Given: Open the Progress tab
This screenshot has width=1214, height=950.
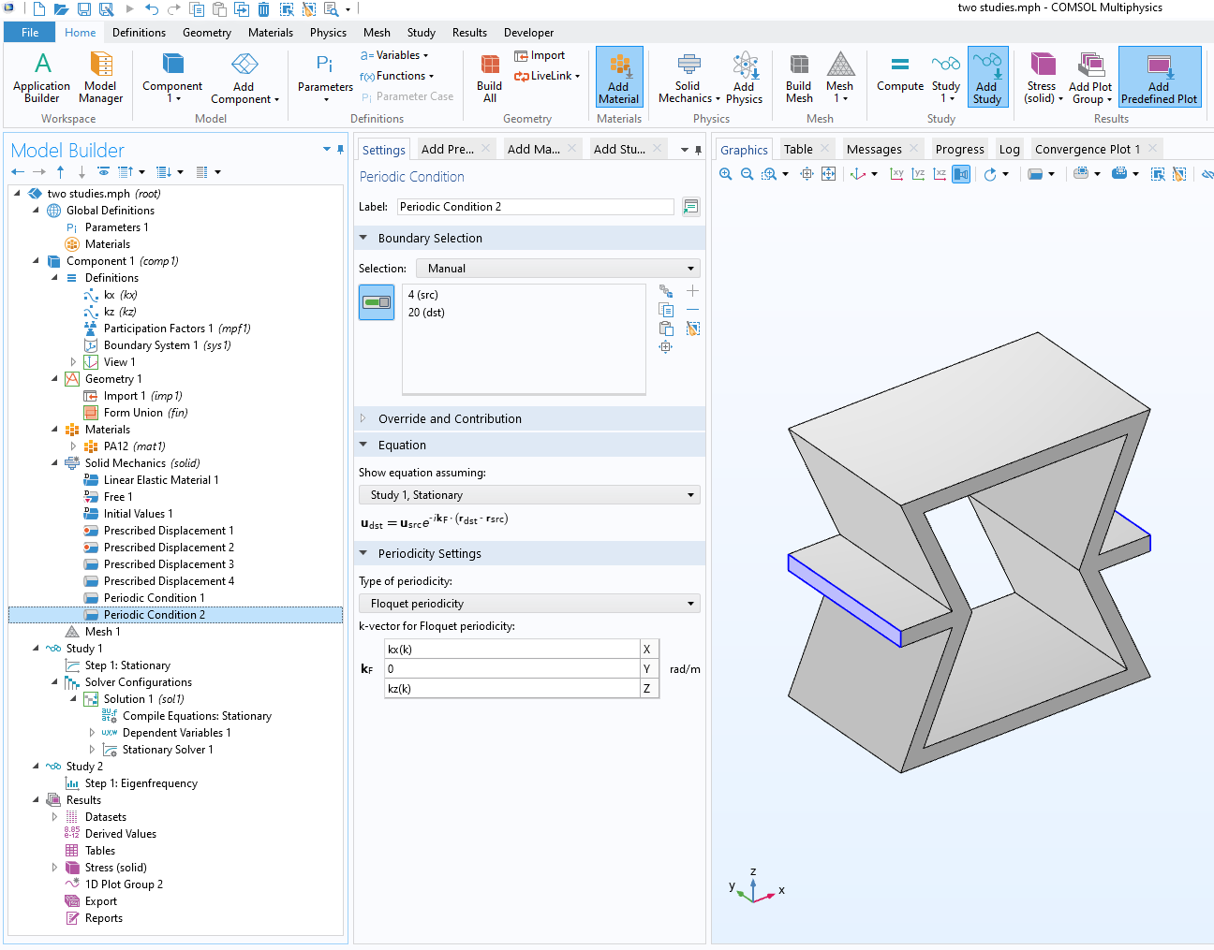Looking at the screenshot, I should (x=959, y=150).
